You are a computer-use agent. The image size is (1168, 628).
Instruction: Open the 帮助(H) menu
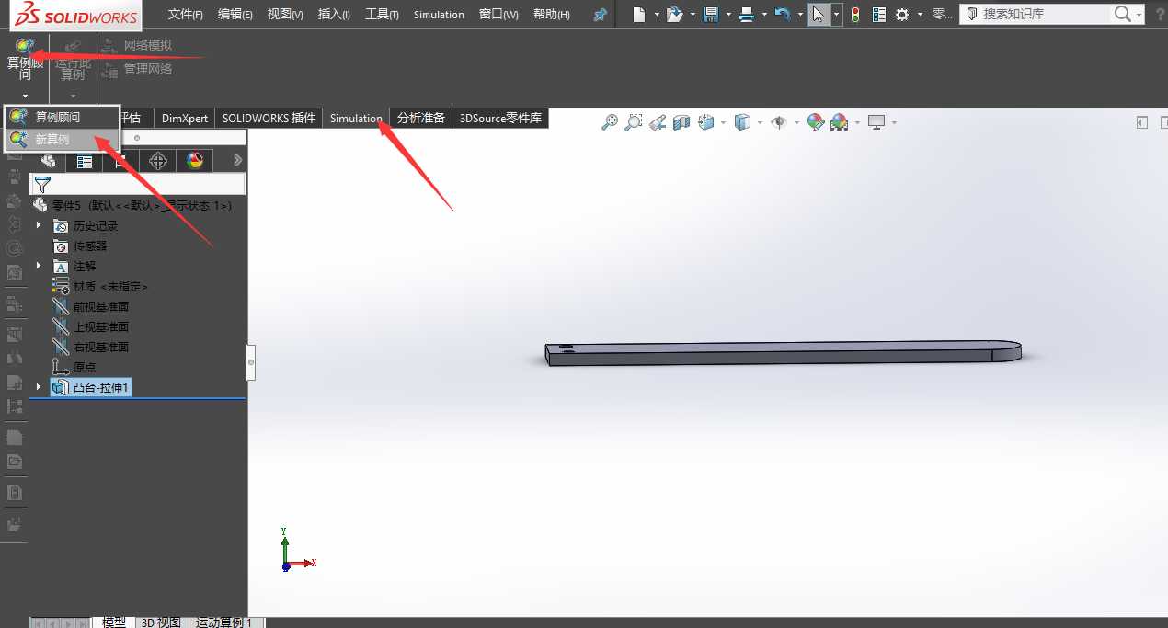coord(552,15)
